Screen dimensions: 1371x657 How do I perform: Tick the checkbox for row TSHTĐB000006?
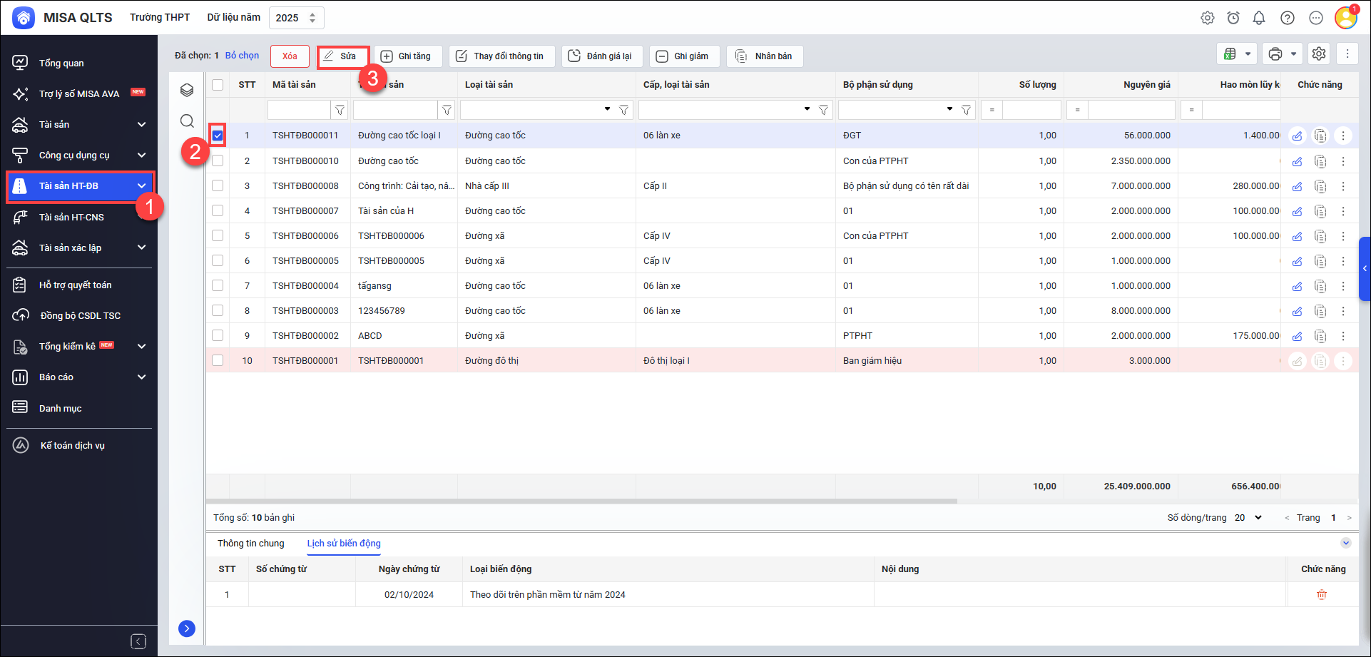coord(218,235)
